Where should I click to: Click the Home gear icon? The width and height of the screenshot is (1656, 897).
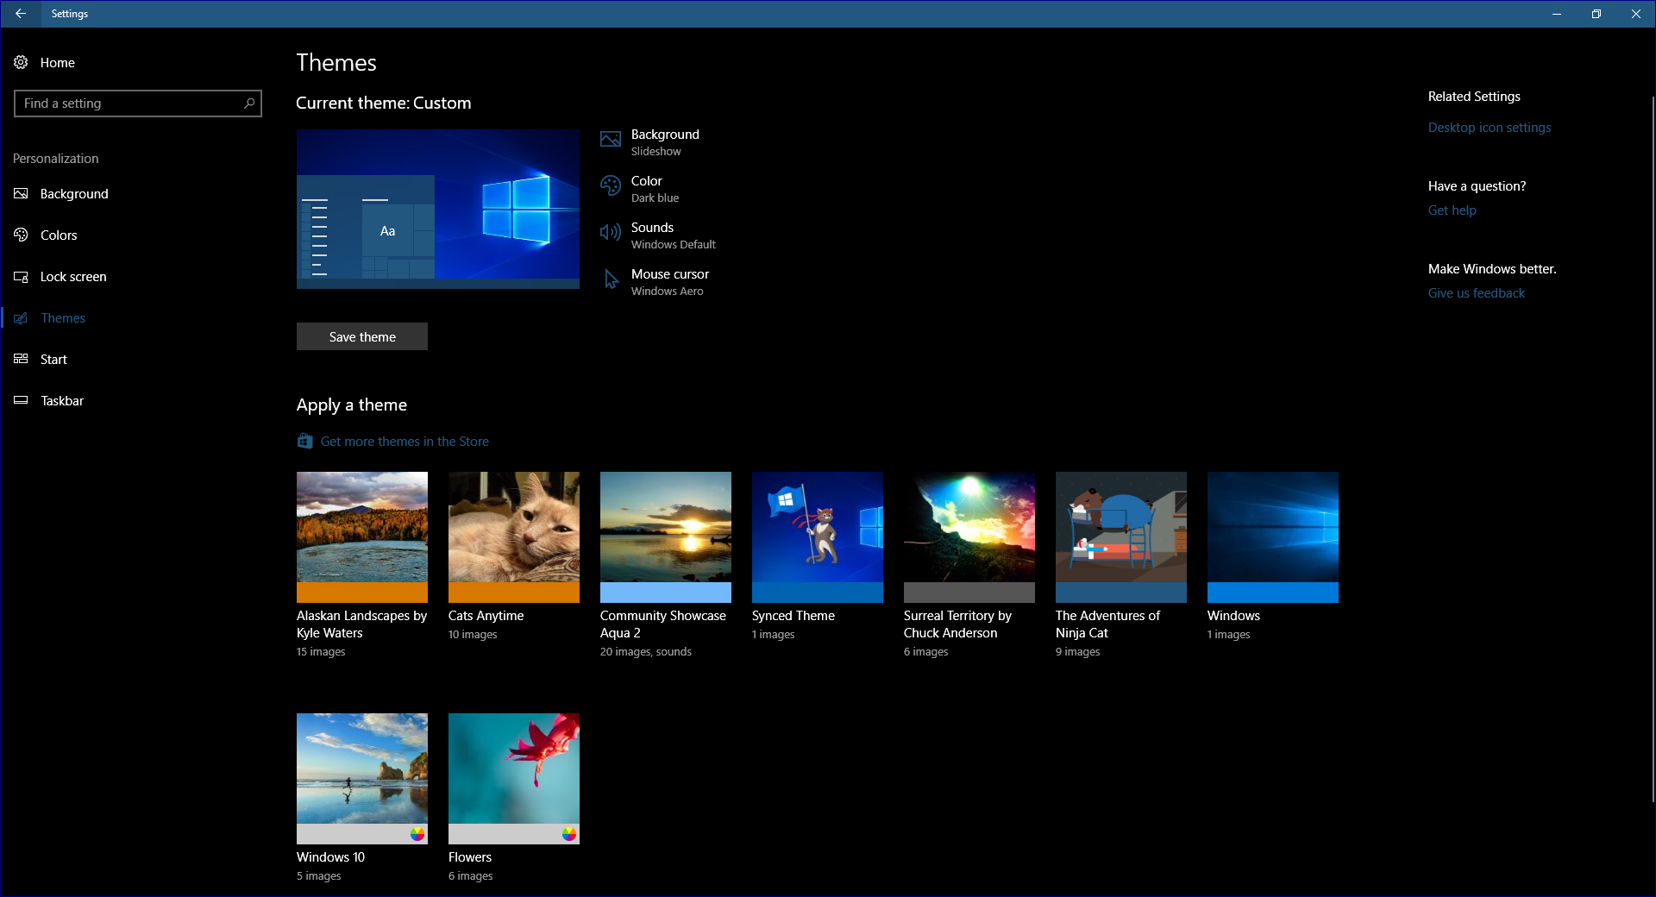(21, 62)
